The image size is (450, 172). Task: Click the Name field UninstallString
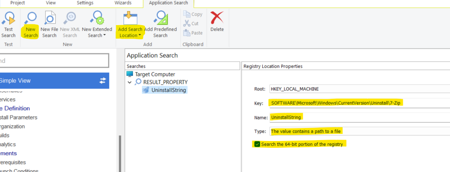tap(360, 117)
